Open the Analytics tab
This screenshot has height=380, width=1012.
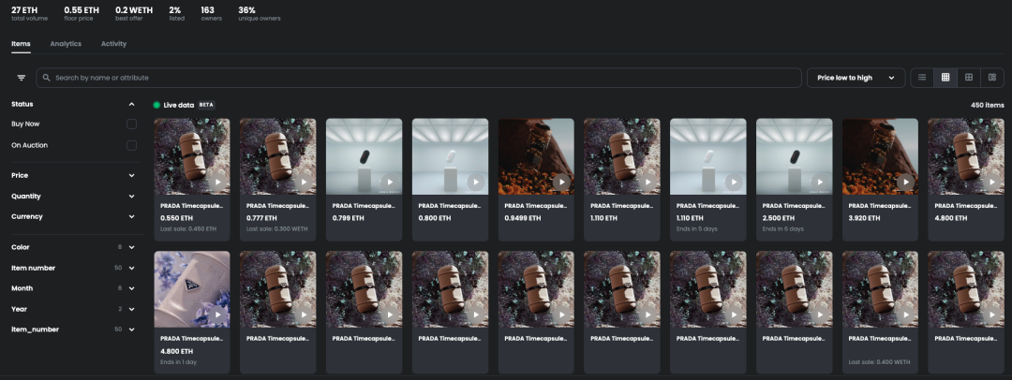(x=66, y=44)
